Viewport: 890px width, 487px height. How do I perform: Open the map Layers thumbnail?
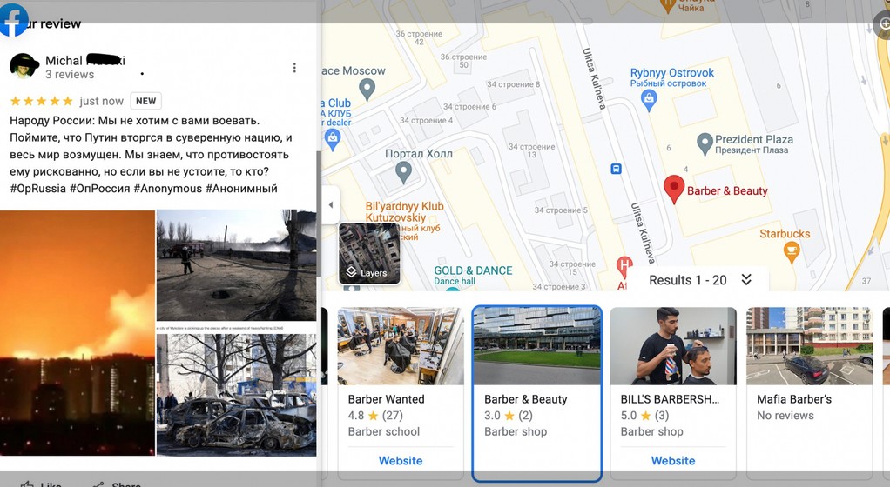[x=369, y=253]
